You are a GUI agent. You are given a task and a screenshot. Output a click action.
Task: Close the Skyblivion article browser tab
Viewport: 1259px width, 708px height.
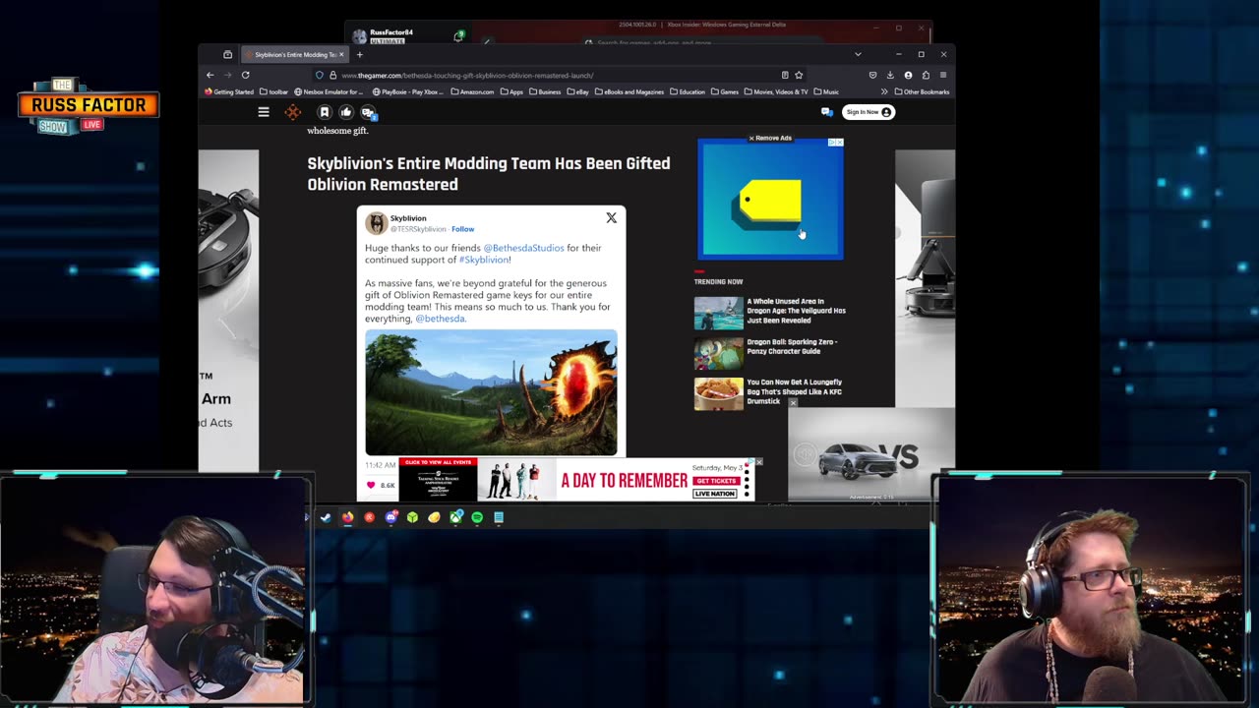(341, 54)
